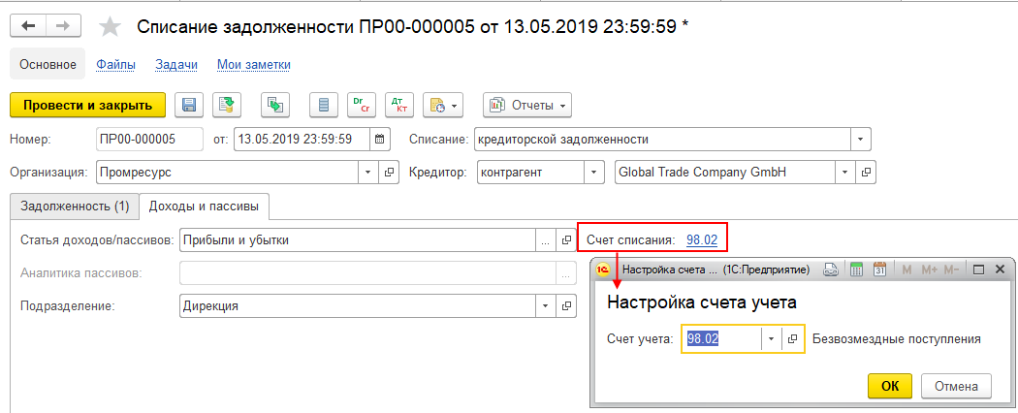Expand the Счет учета dropdown in dialog
The height and width of the screenshot is (413, 1018).
(x=772, y=338)
